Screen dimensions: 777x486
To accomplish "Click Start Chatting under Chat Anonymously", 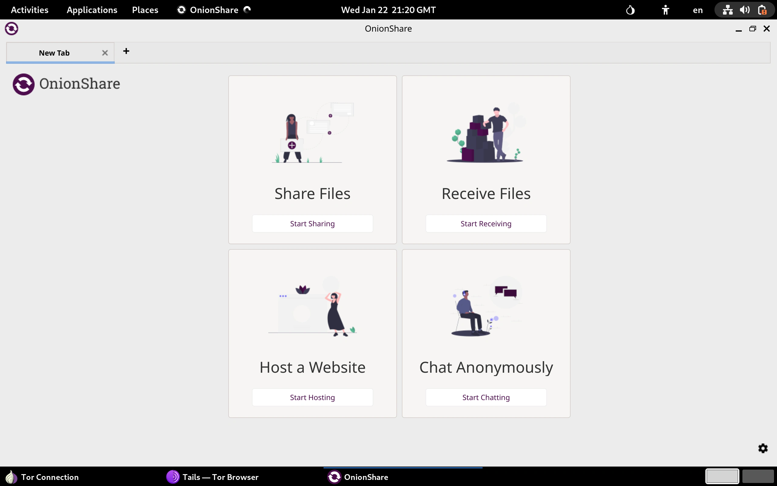I will 485,397.
